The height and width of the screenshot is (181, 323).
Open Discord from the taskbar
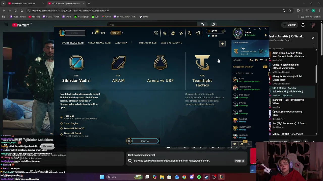(x=192, y=177)
